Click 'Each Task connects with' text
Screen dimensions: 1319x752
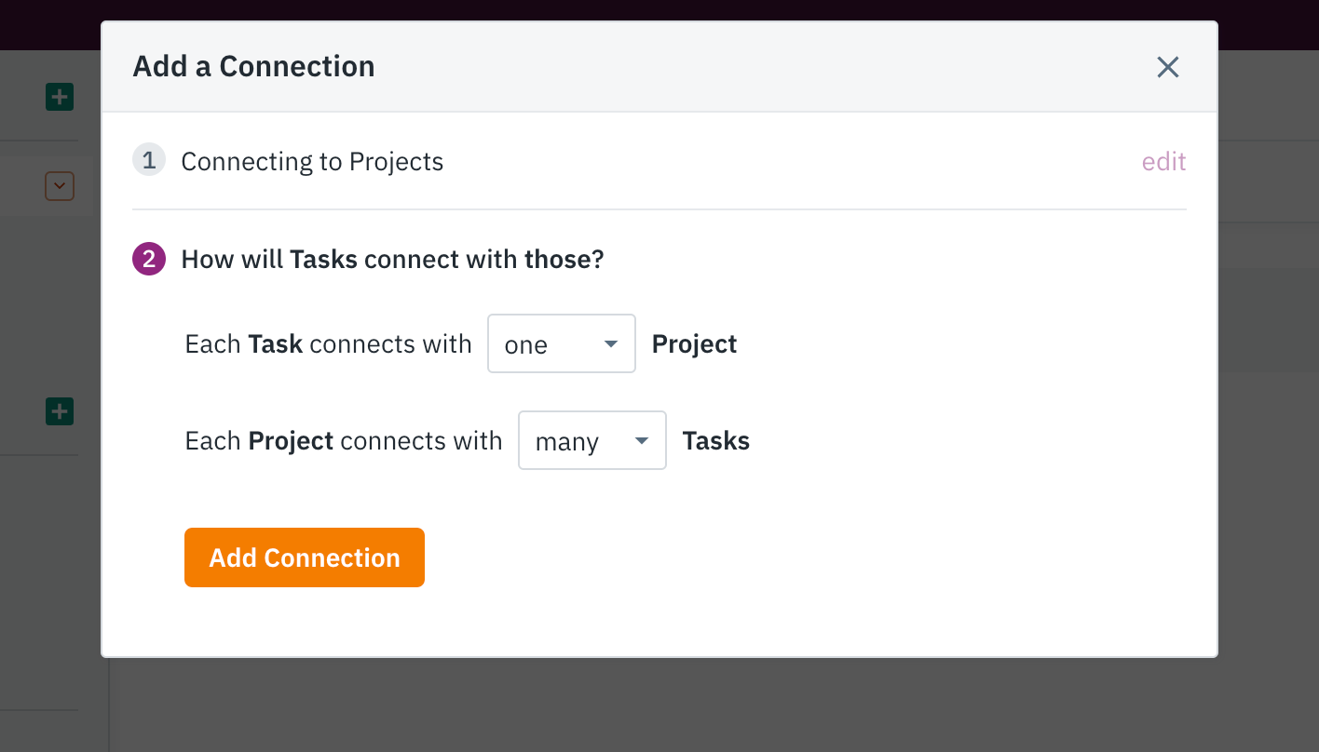[329, 344]
